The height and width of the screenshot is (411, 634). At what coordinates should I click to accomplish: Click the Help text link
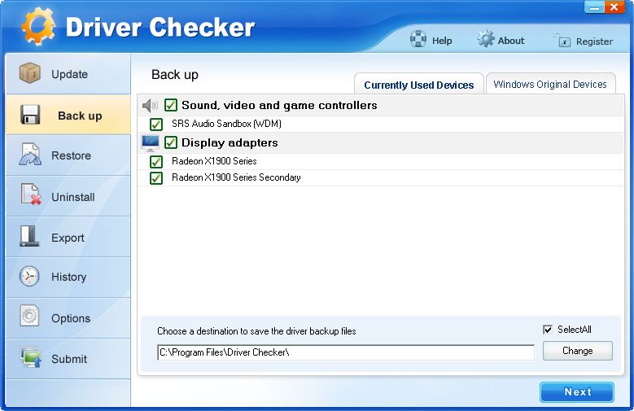442,41
